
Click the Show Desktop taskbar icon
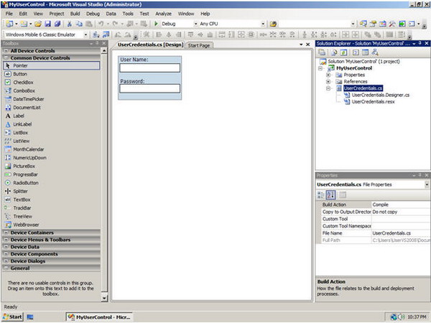30,317
